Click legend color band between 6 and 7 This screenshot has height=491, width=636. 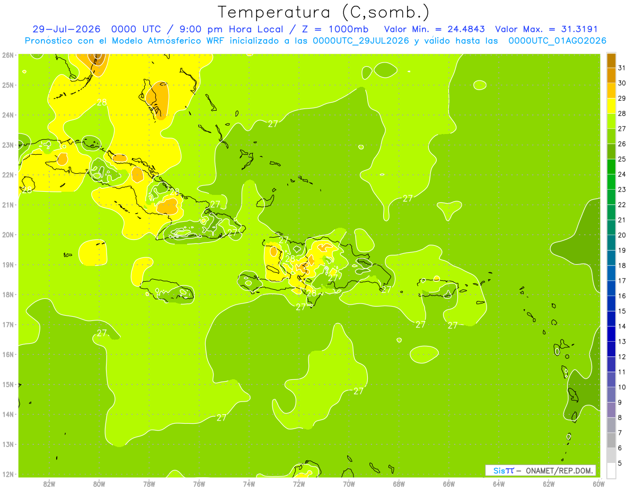coord(611,440)
